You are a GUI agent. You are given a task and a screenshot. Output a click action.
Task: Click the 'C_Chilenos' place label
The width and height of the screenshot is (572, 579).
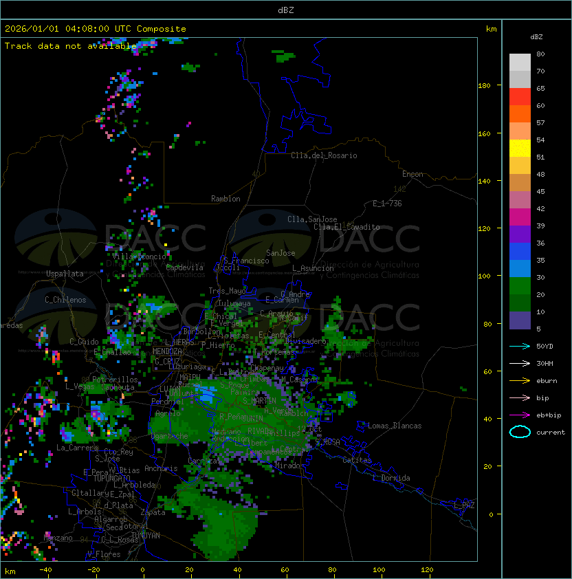(65, 300)
